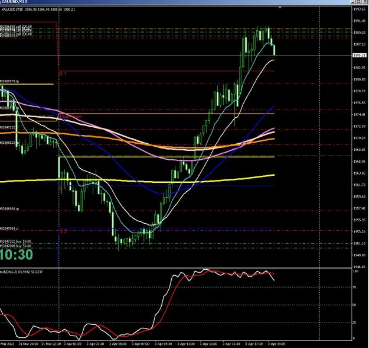Click the 3 Apr 01:30 time axis label
The image size is (369, 348).
[x=73, y=344]
